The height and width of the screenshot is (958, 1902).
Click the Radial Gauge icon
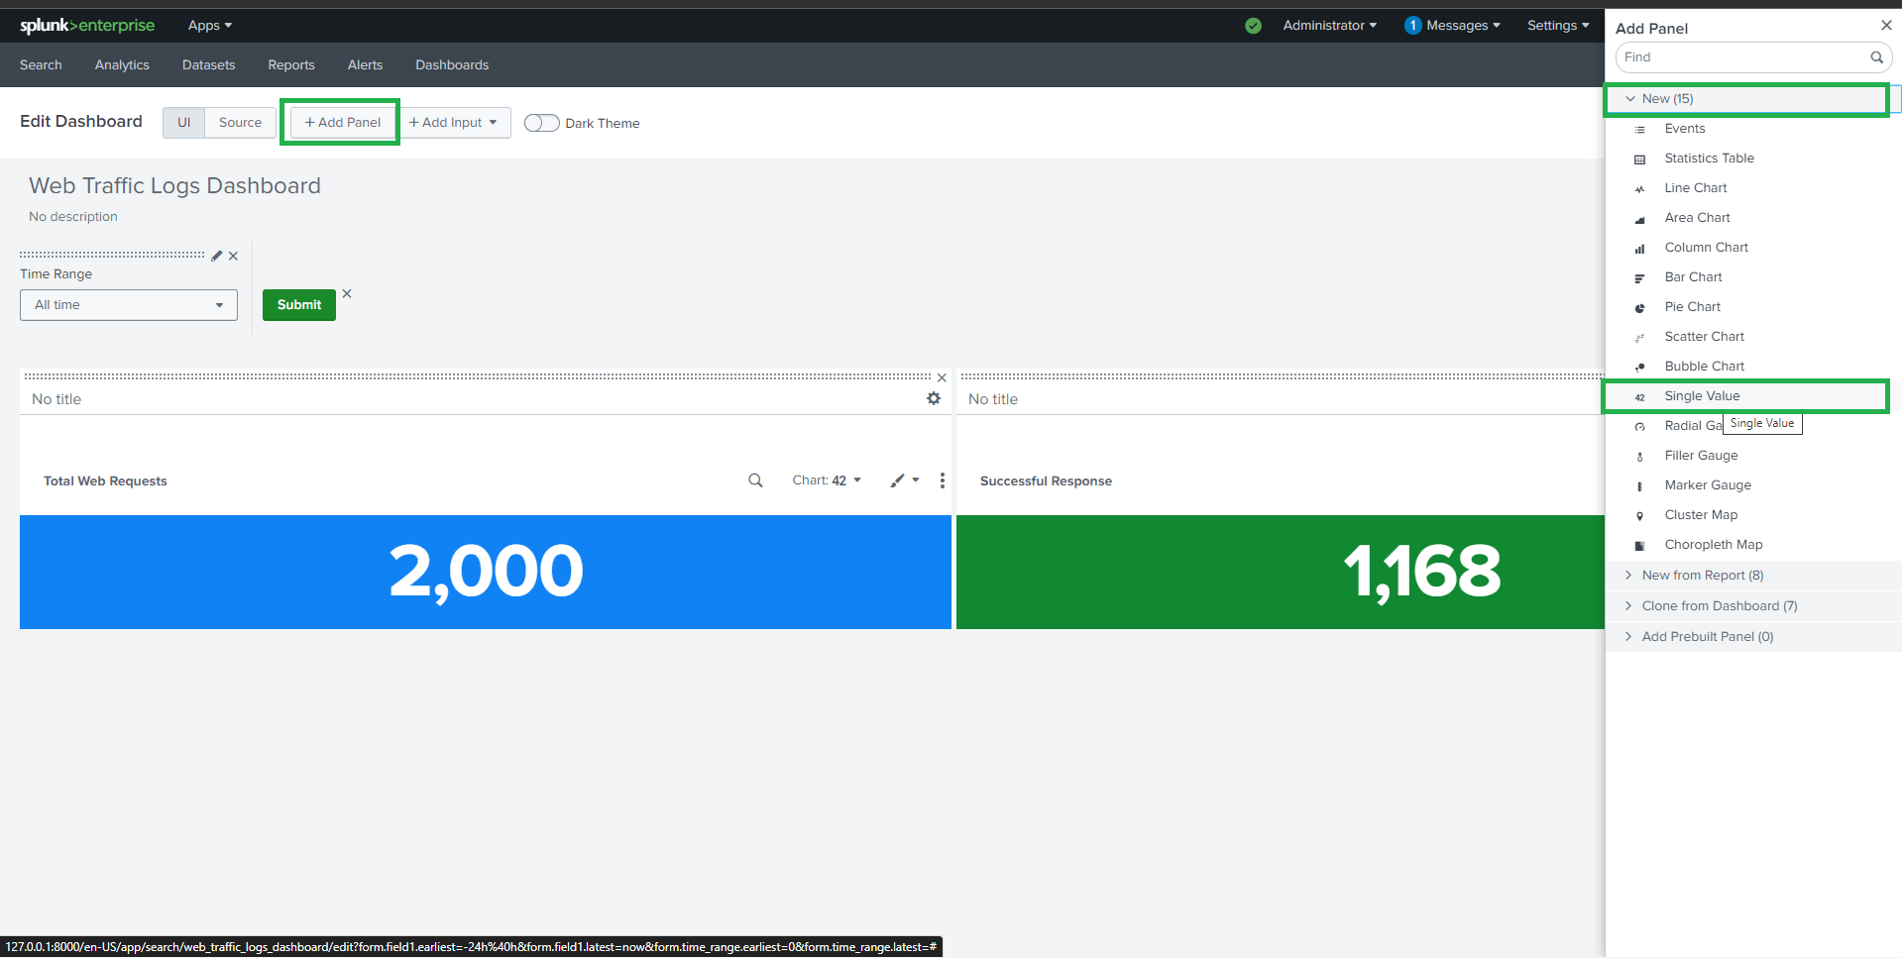point(1639,427)
